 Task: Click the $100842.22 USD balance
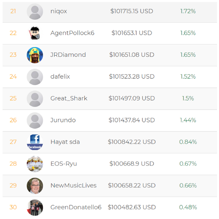pos(132,142)
